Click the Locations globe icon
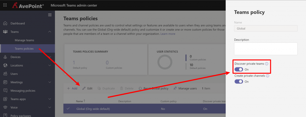Viewport: 306px width, 117px height. [5, 65]
